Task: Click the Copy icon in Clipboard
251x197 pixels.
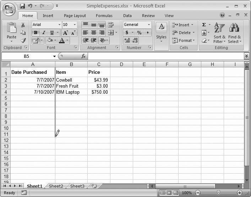Action: (x=23, y=33)
